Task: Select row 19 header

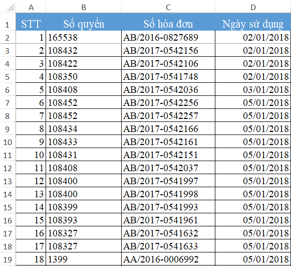Action: coord(8,259)
